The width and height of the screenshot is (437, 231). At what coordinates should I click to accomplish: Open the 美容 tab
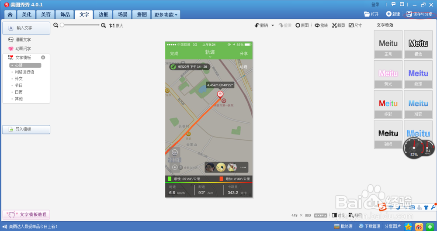tap(46, 15)
